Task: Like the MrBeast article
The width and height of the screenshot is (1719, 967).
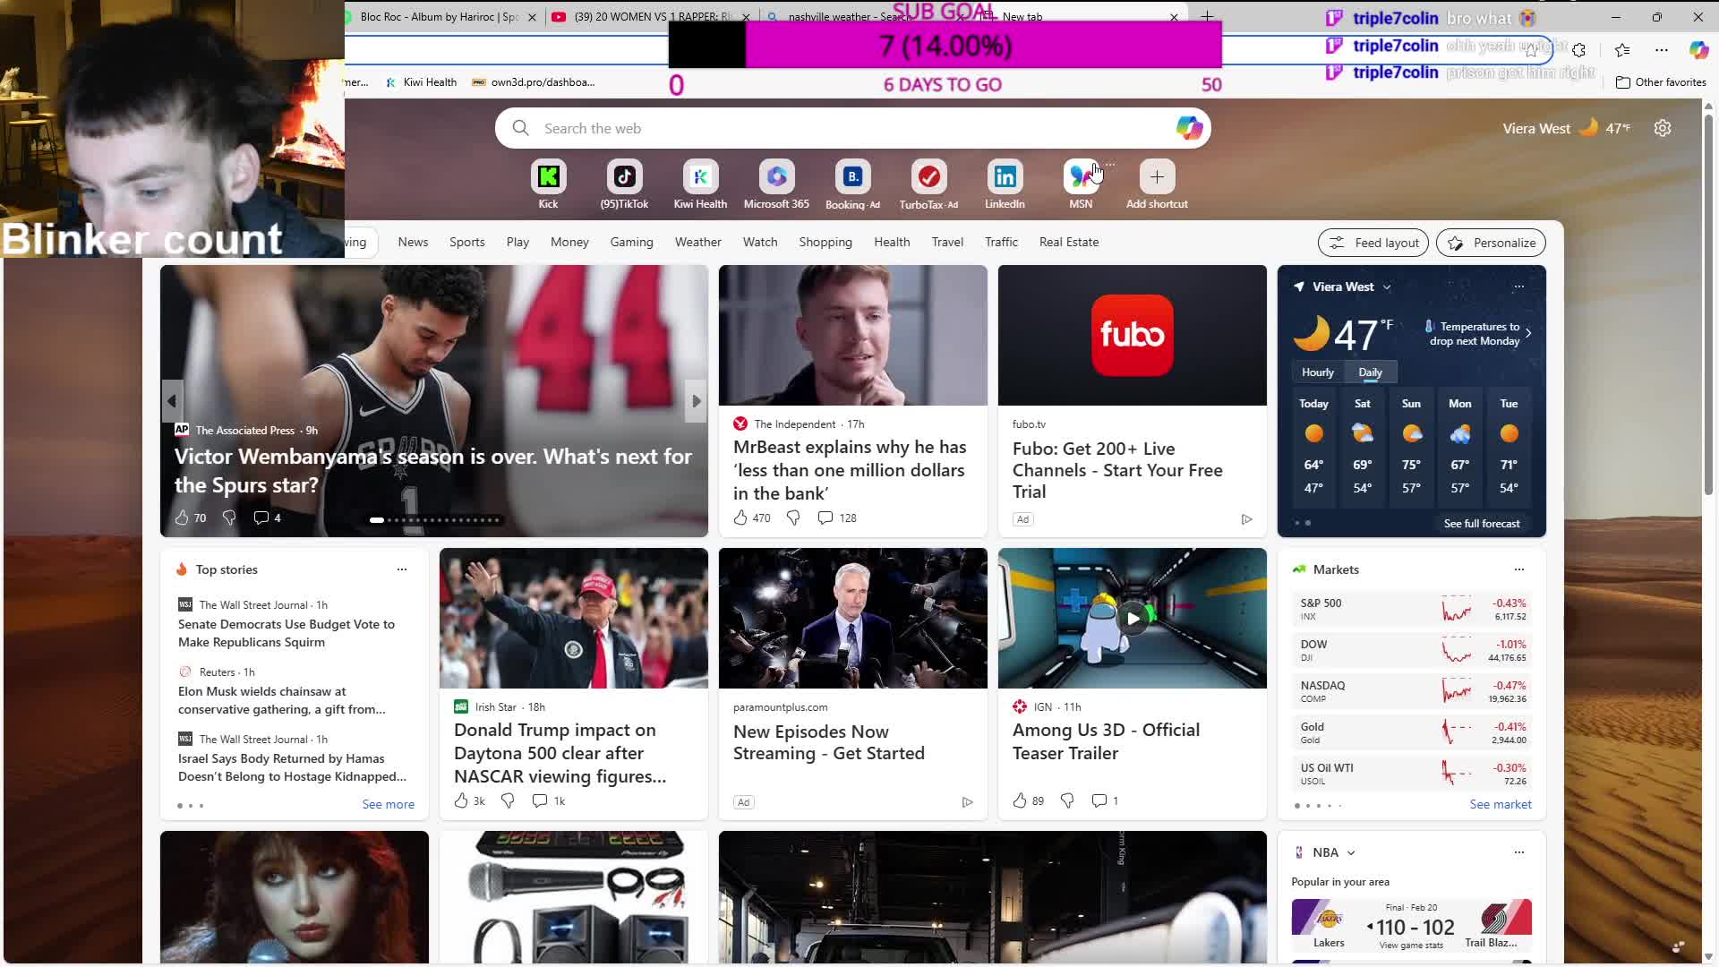Action: (x=740, y=518)
